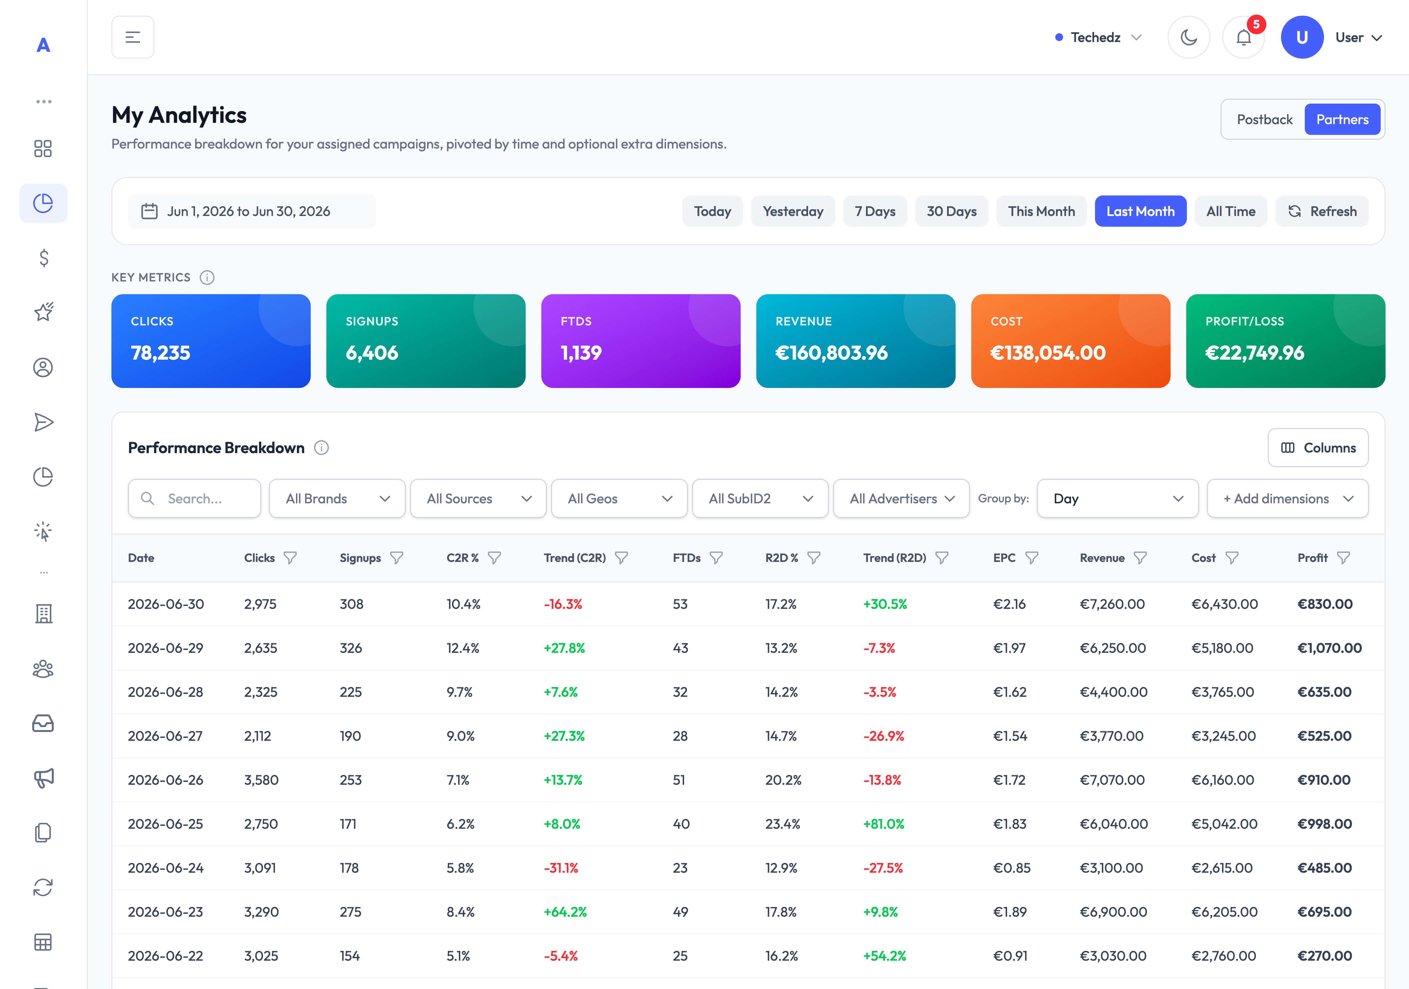
Task: Click the 2026-06-30 date cell
Action: (x=166, y=604)
